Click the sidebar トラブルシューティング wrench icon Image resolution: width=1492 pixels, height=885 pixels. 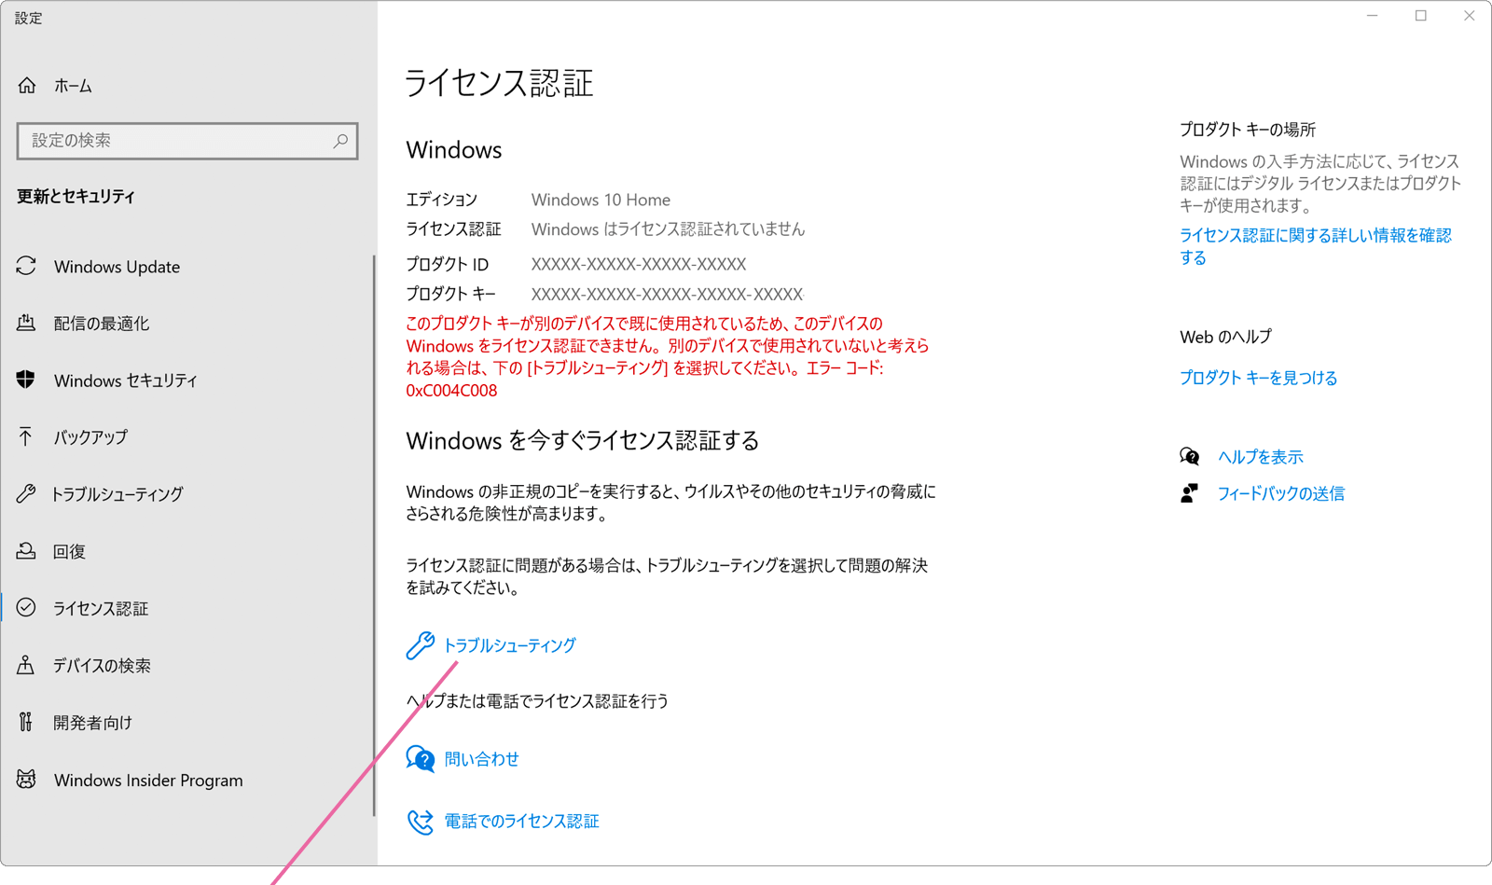[26, 493]
